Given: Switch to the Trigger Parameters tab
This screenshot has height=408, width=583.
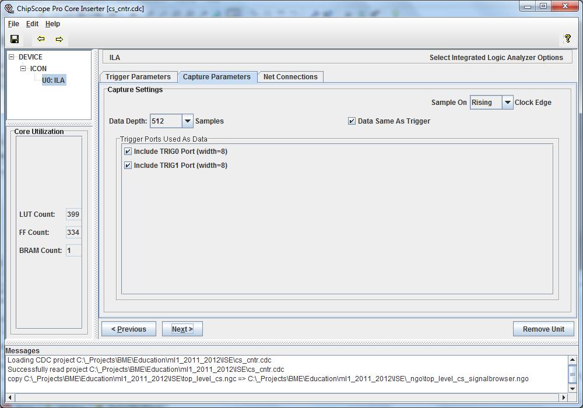Looking at the screenshot, I should (x=138, y=77).
